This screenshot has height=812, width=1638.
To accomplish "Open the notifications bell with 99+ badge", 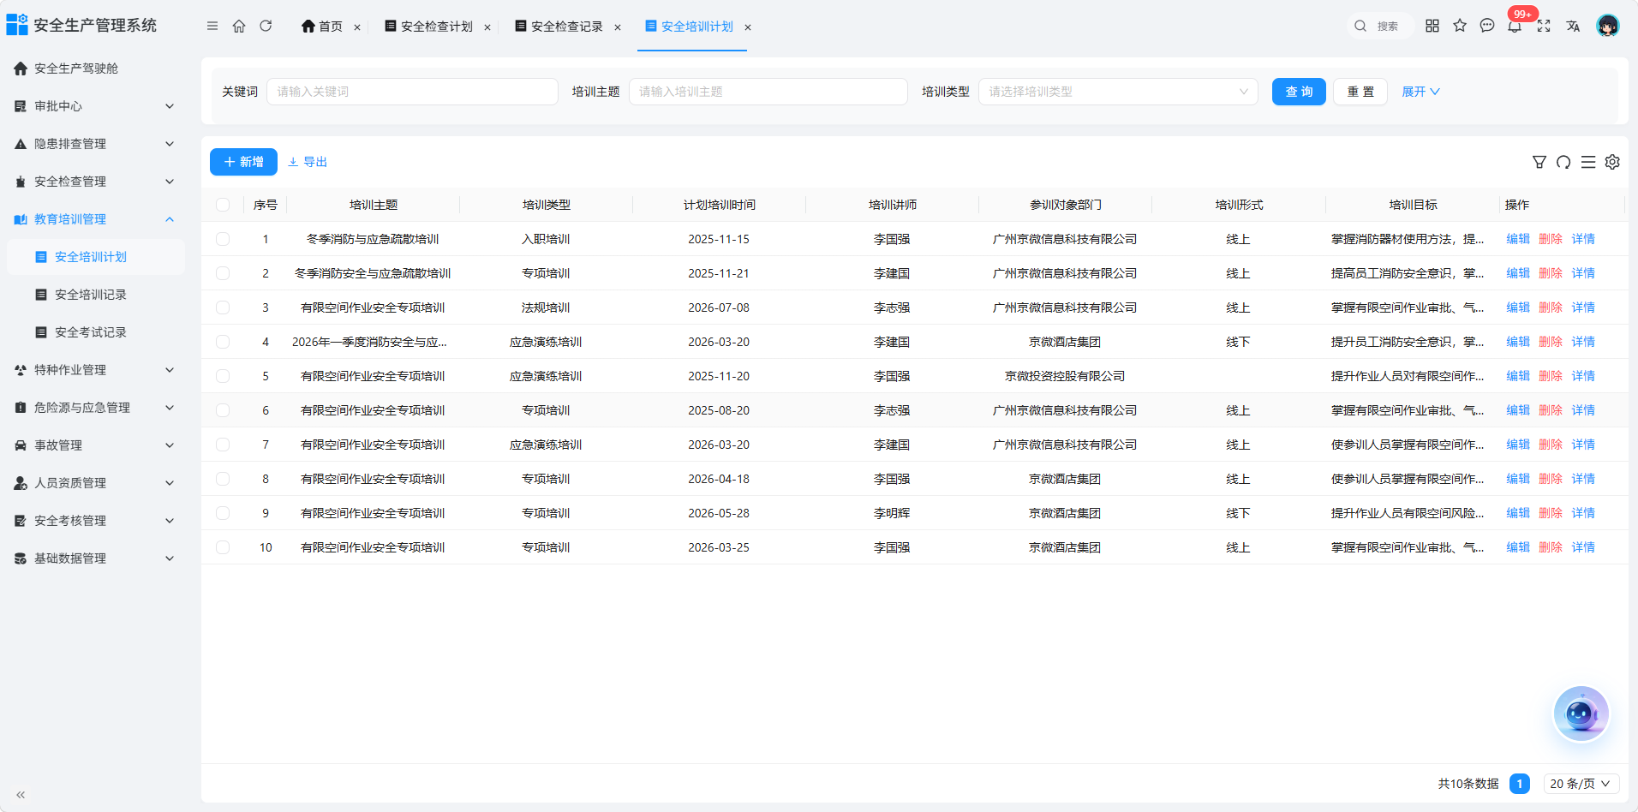I will 1515,25.
